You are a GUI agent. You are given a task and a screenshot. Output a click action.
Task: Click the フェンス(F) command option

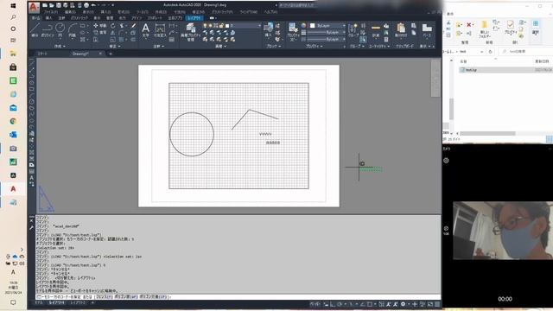[104, 297]
